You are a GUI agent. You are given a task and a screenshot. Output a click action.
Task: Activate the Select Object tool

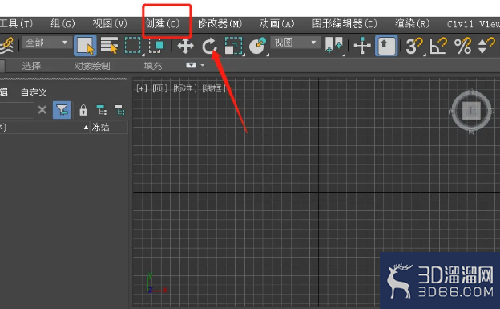pyautogui.click(x=85, y=46)
